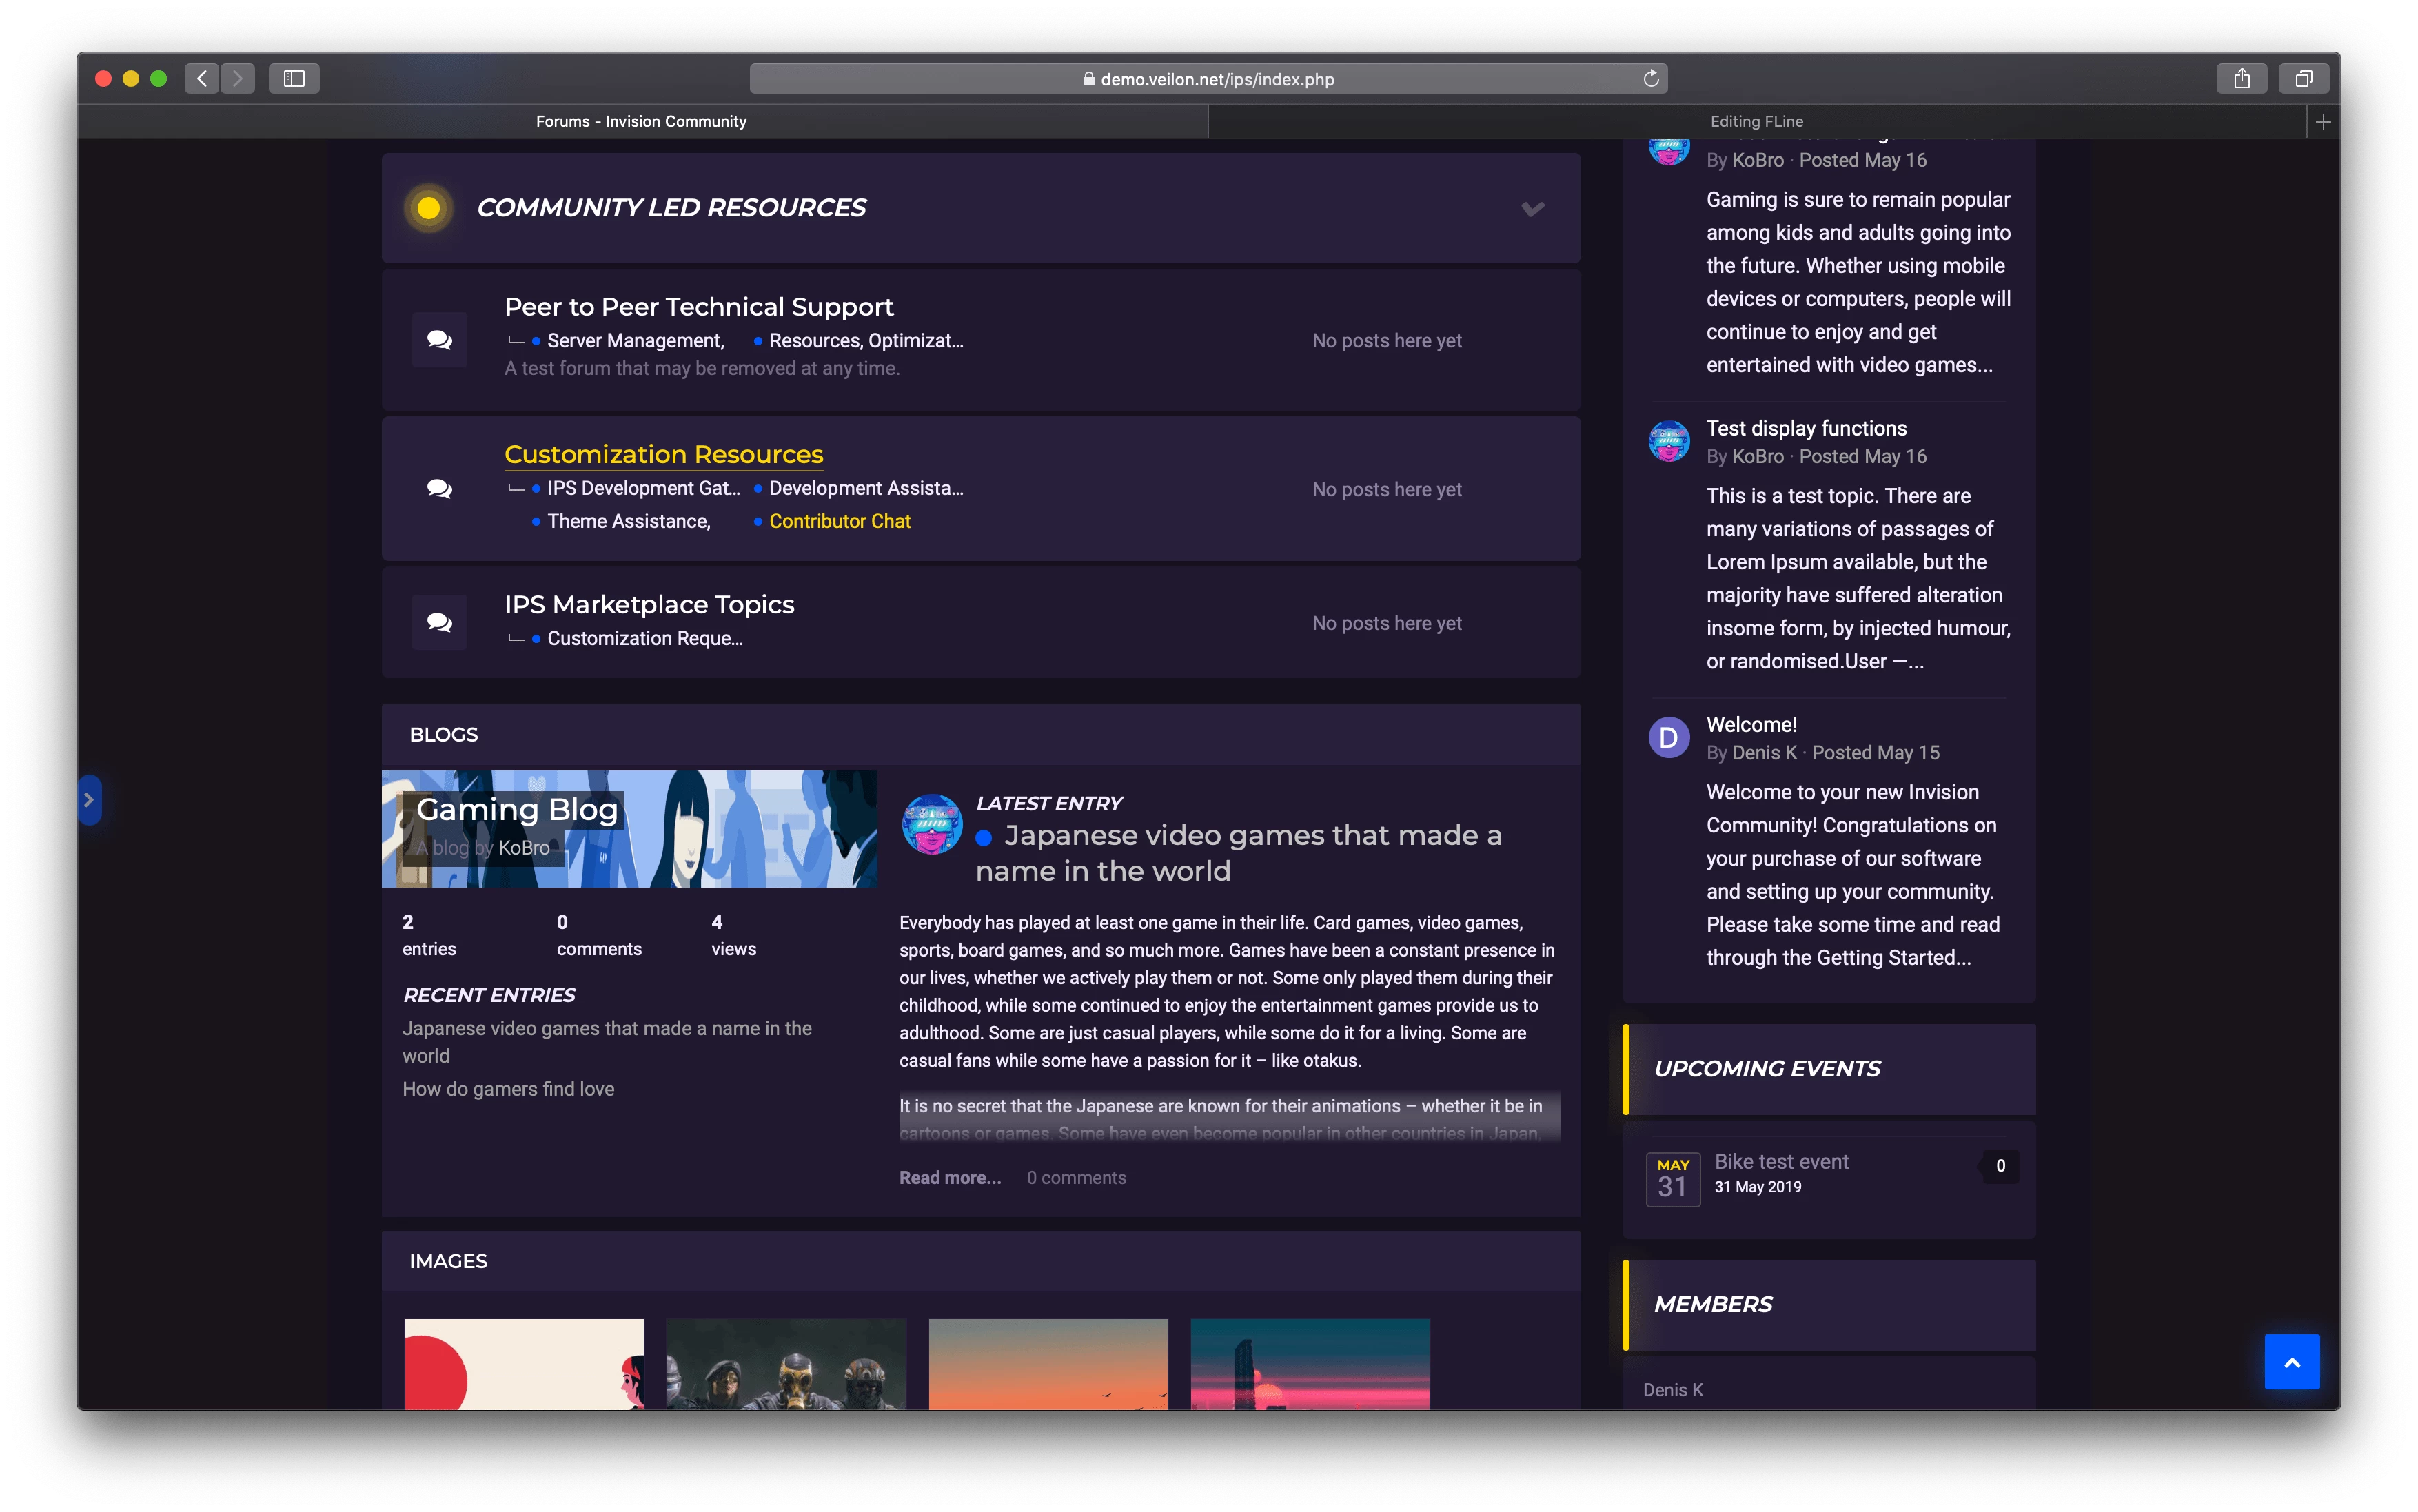Go back with the browser back arrow
Viewport: 2418px width, 1512px height.
pyautogui.click(x=202, y=78)
